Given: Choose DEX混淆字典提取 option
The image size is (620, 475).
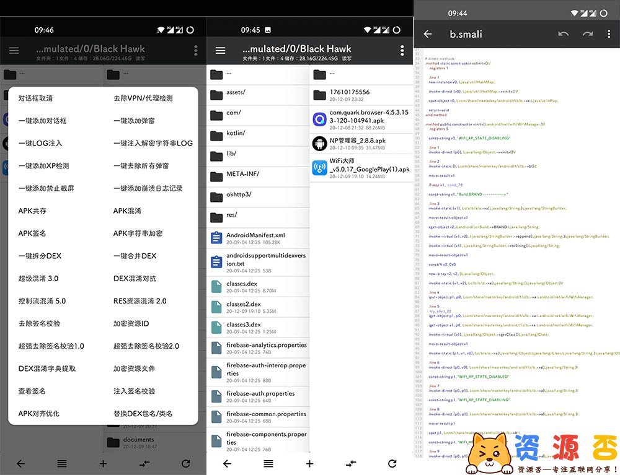Looking at the screenshot, I should click(46, 368).
